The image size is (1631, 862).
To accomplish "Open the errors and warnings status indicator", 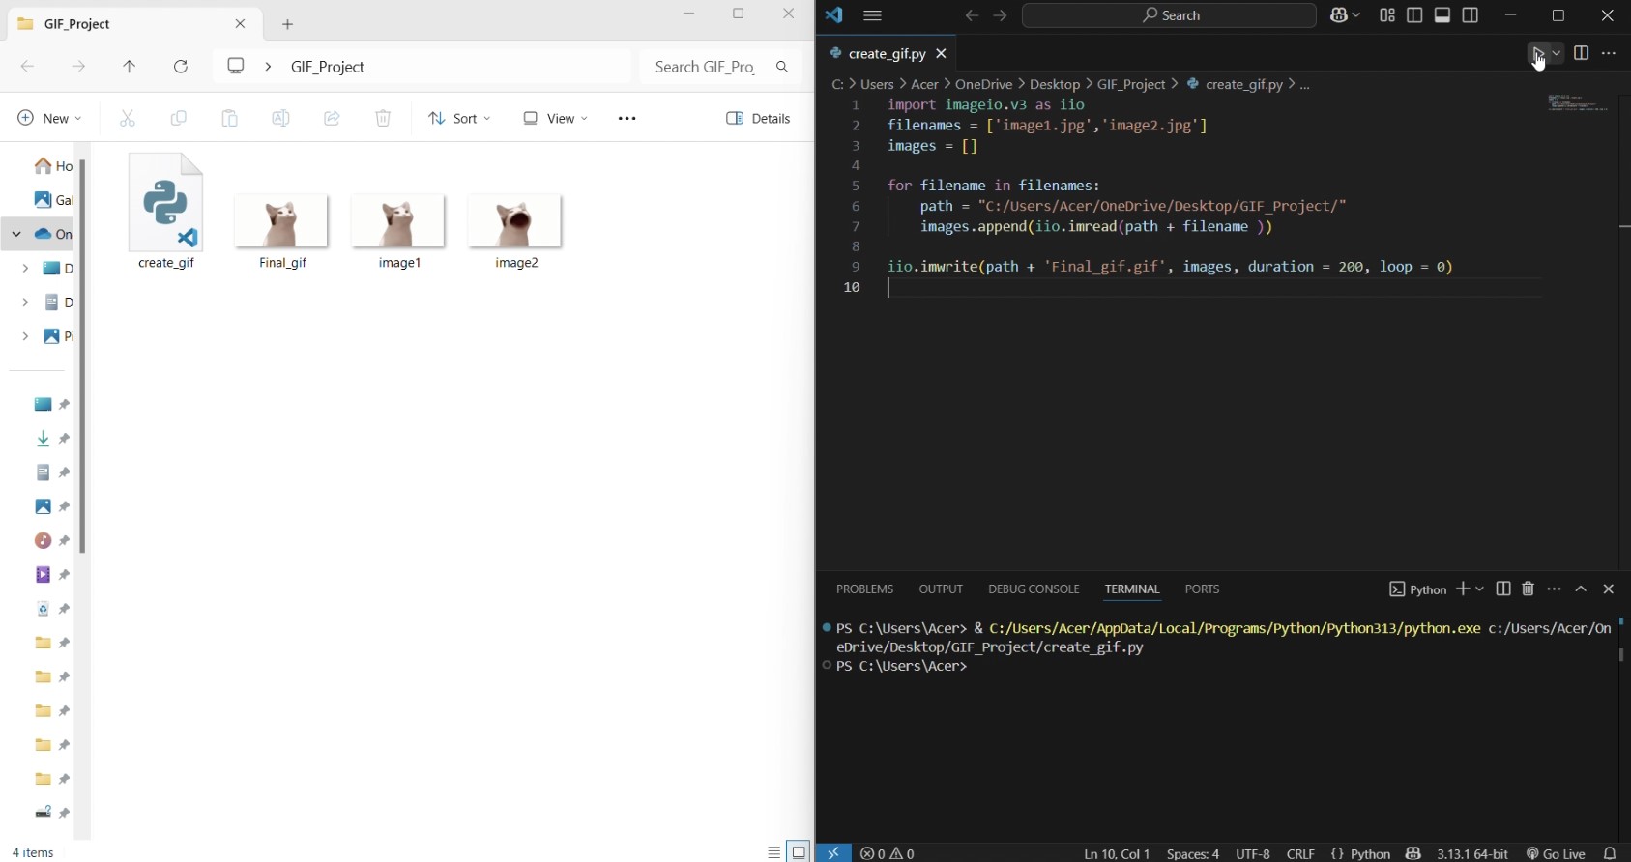I will pyautogui.click(x=888, y=853).
